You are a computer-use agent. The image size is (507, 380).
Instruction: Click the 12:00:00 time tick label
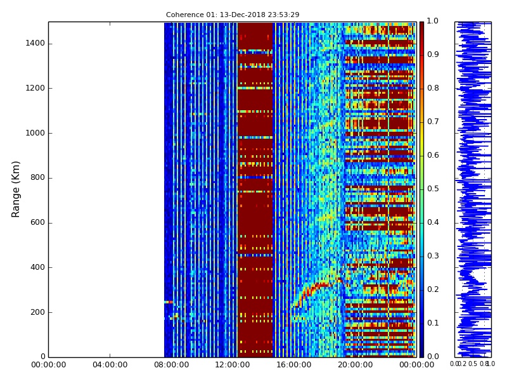233,365
